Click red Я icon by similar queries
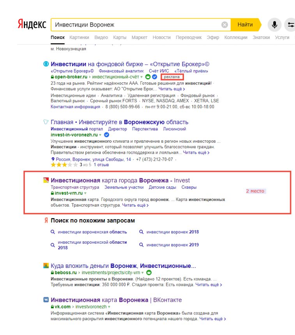This screenshot has width=295, height=335. click(x=46, y=220)
